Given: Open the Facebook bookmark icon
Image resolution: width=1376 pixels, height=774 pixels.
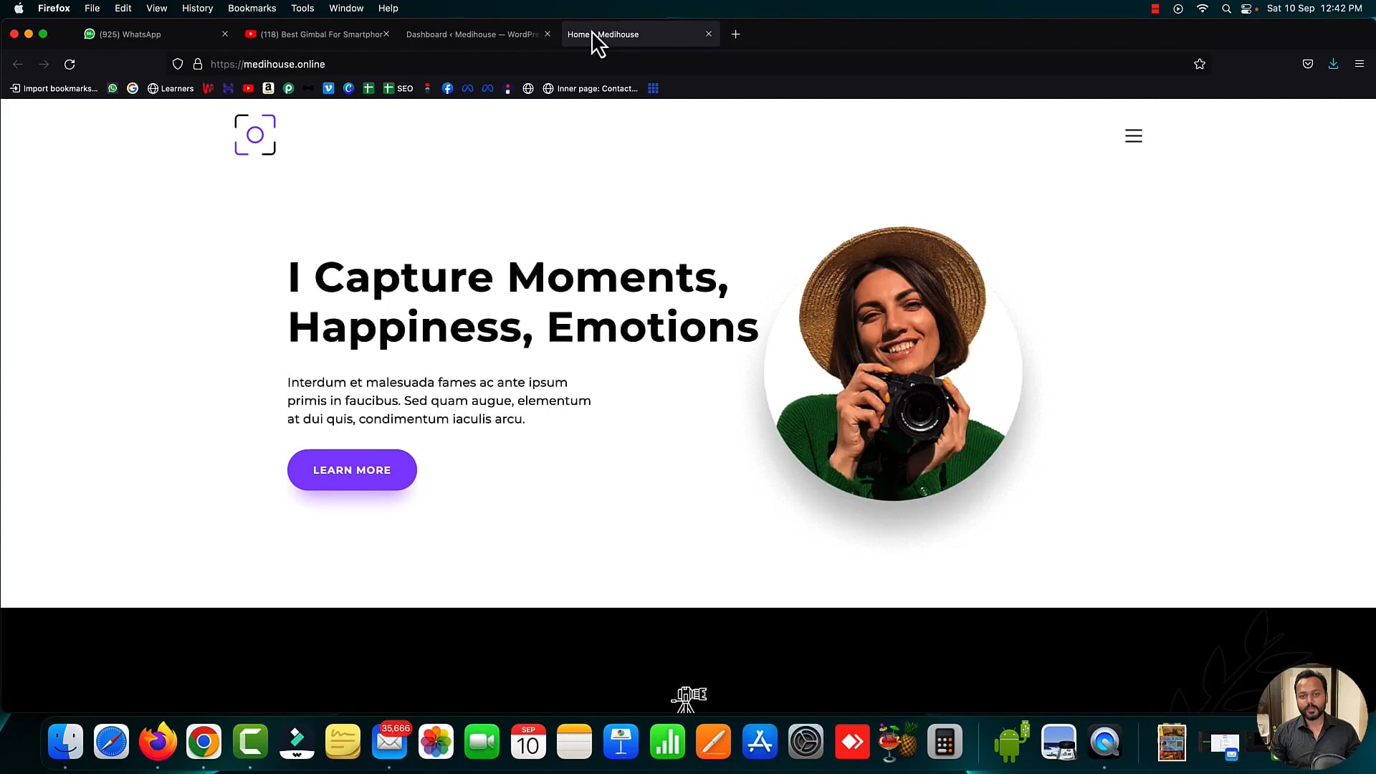Looking at the screenshot, I should click(x=447, y=89).
